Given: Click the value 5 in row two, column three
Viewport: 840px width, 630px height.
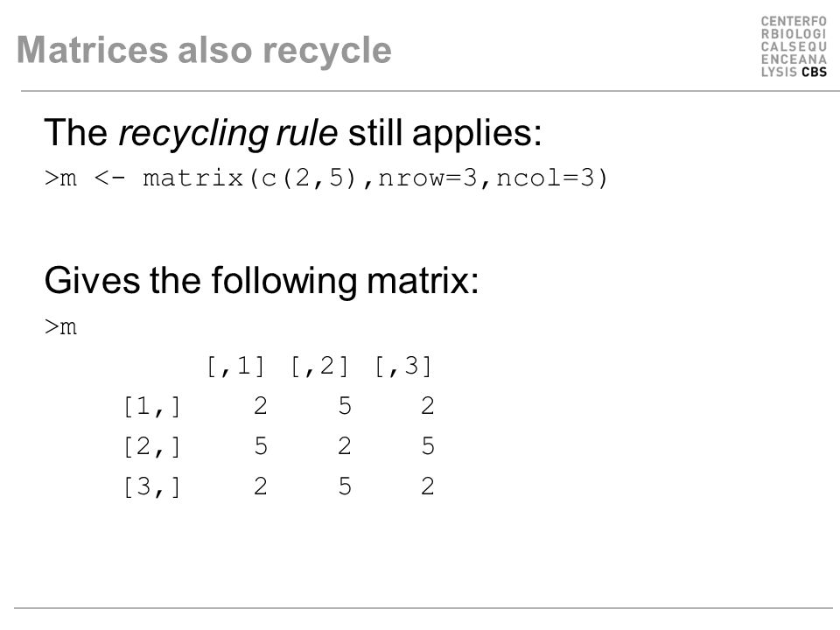Looking at the screenshot, I should pyautogui.click(x=428, y=446).
